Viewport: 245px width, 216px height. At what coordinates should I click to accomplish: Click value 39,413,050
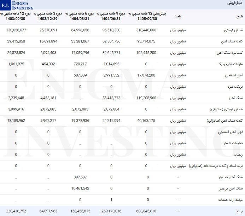[16, 41]
